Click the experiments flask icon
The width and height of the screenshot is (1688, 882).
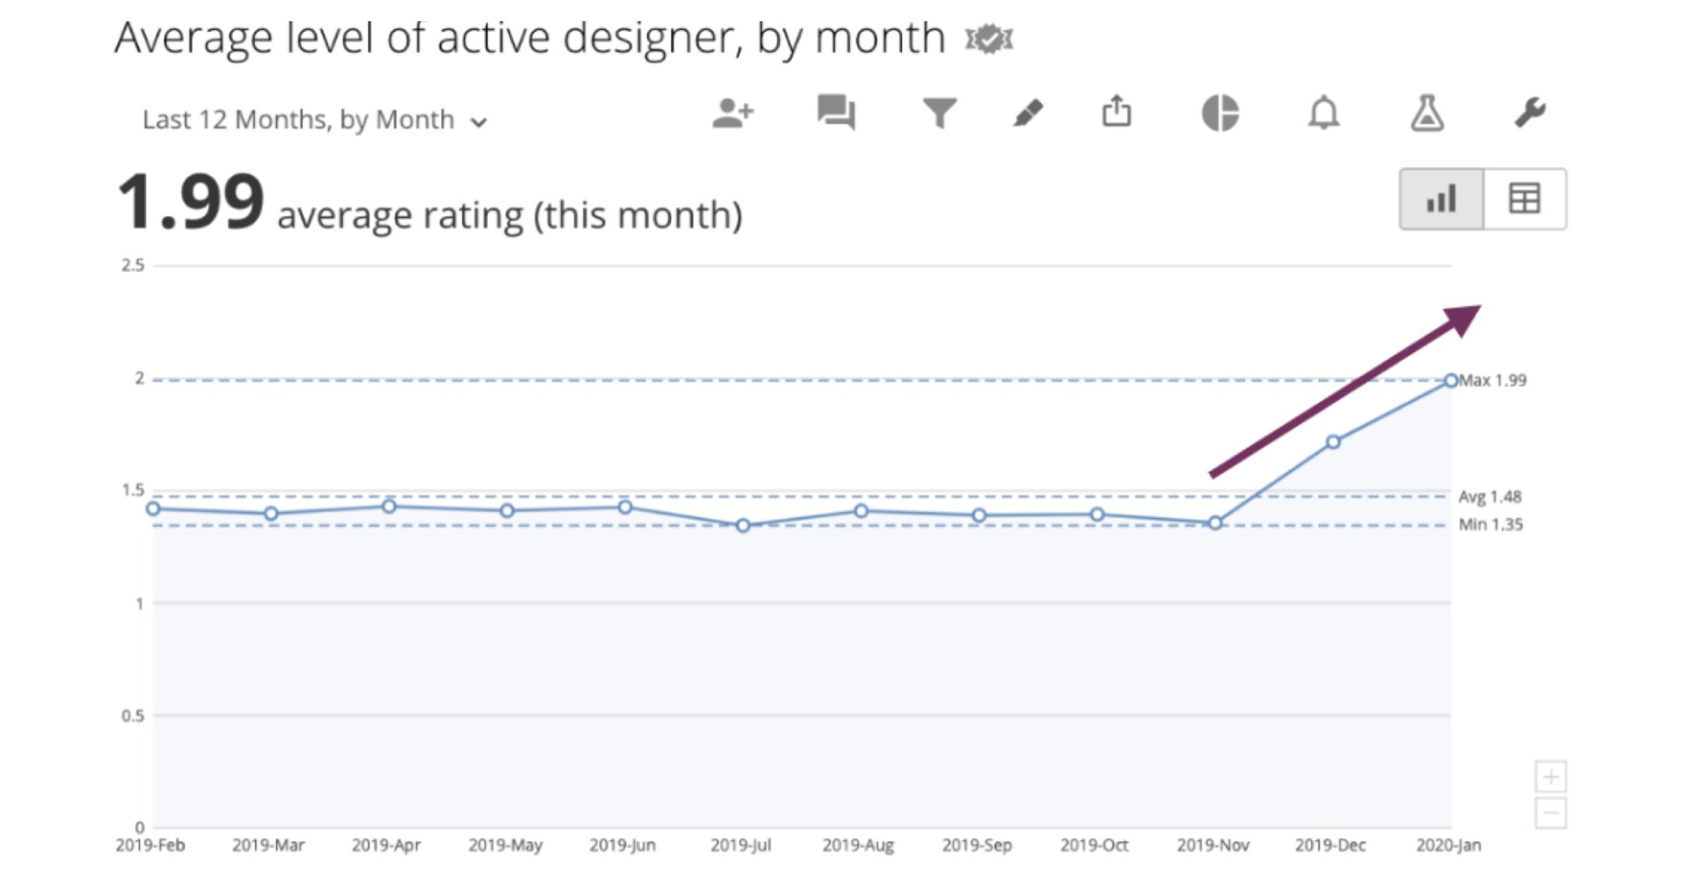[1428, 113]
